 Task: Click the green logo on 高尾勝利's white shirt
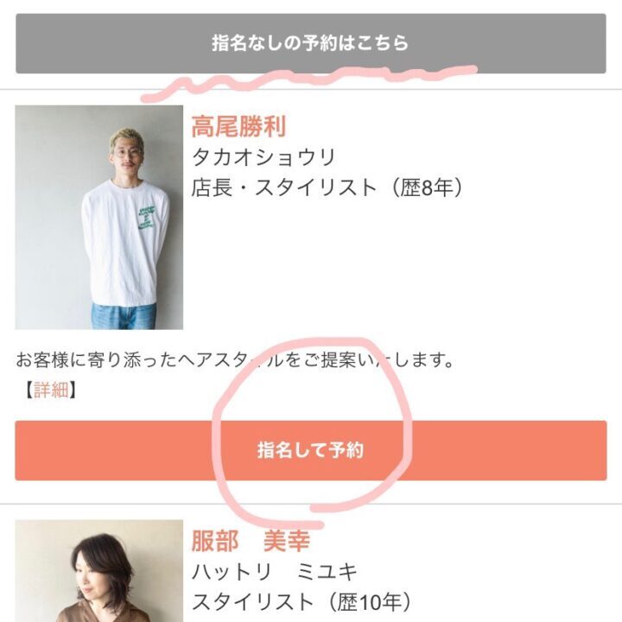[x=146, y=217]
